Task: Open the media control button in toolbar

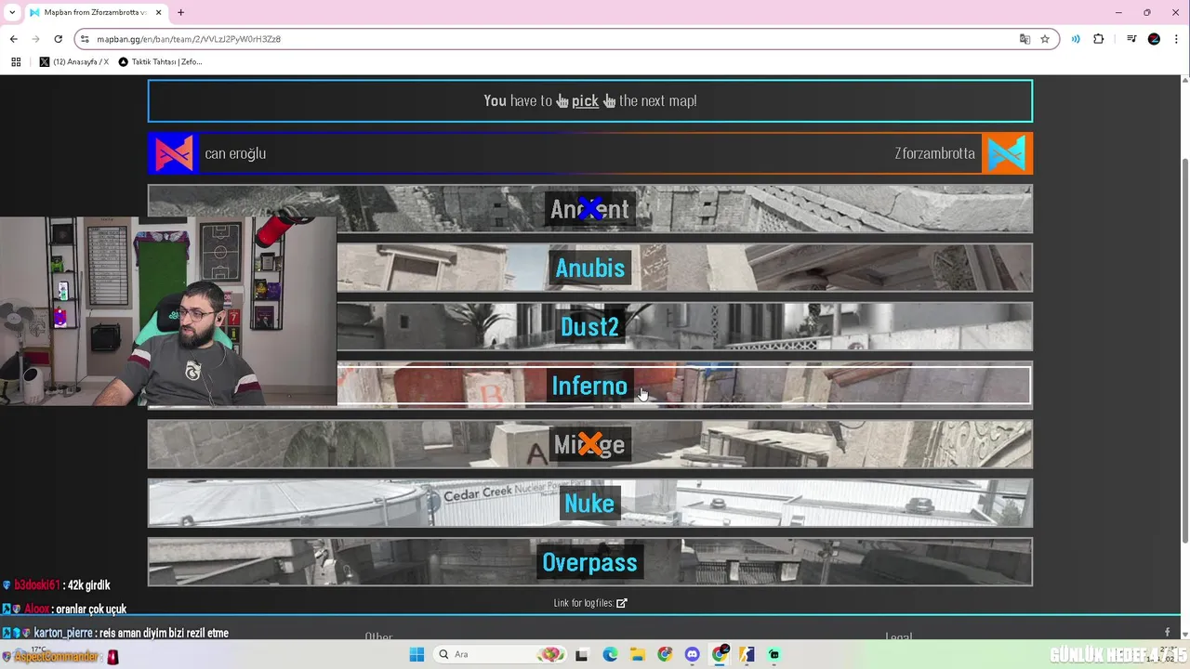Action: point(1131,39)
